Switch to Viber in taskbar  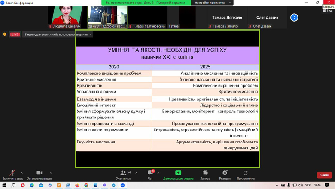[x=104, y=185]
